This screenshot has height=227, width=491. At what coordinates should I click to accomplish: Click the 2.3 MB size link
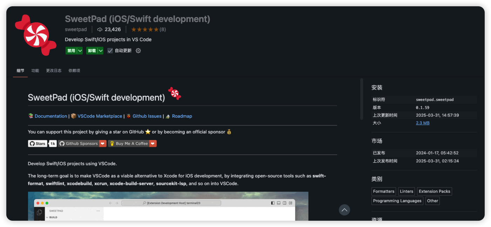click(423, 123)
